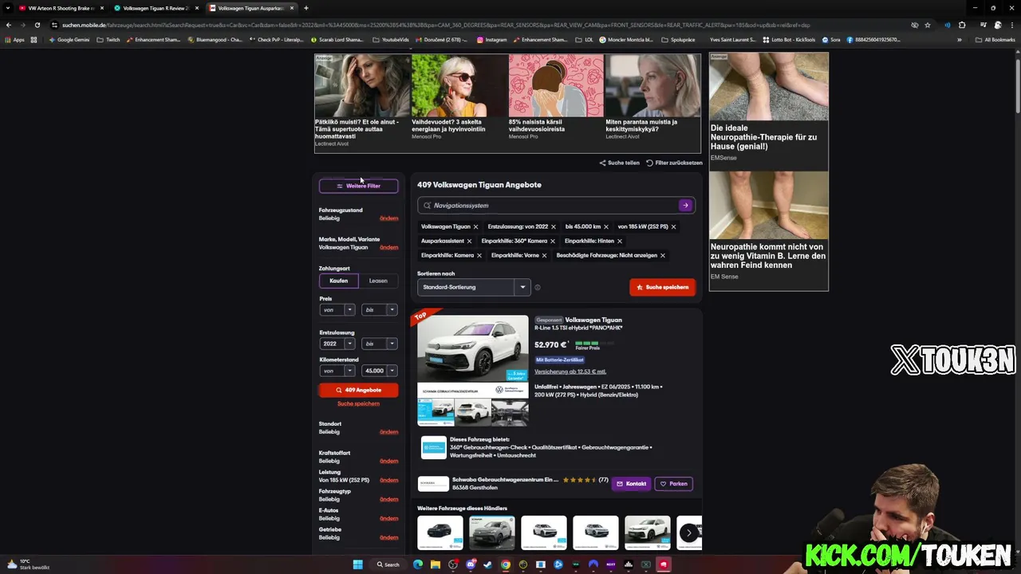The height and width of the screenshot is (574, 1021).
Task: Change Leistung via ändern
Action: (388, 480)
